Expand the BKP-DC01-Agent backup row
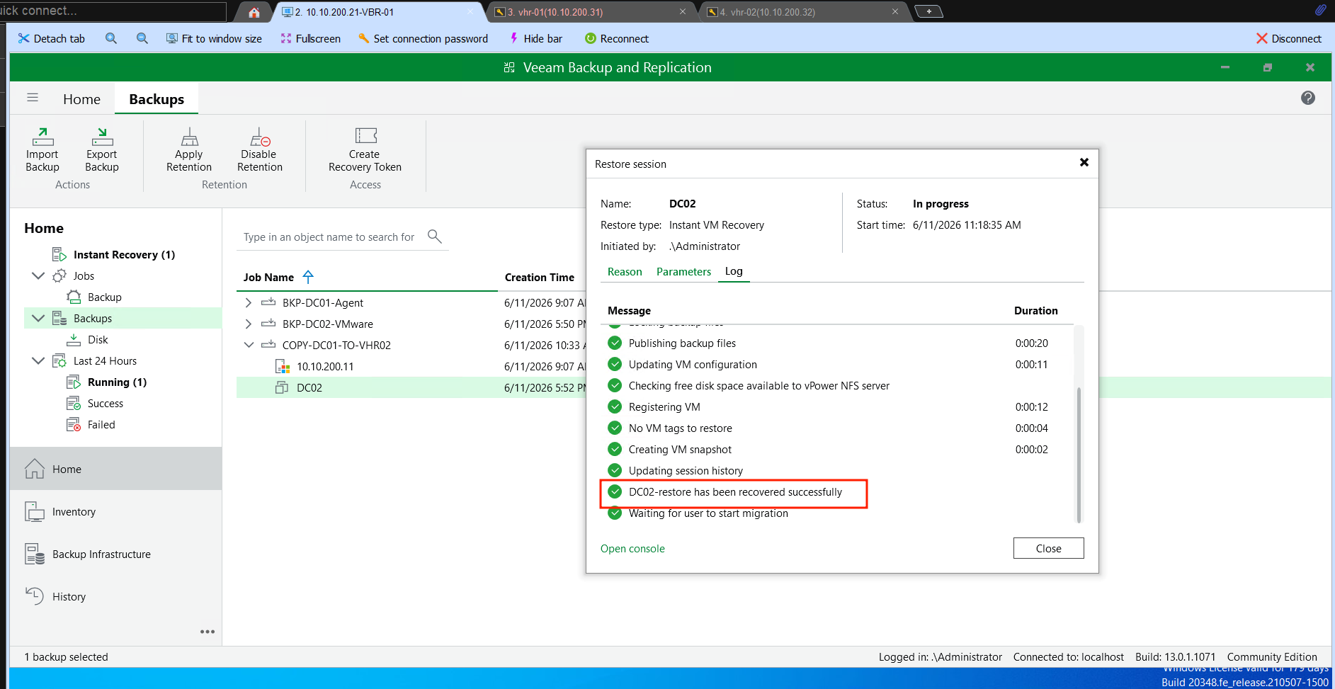1335x689 pixels. (x=248, y=303)
